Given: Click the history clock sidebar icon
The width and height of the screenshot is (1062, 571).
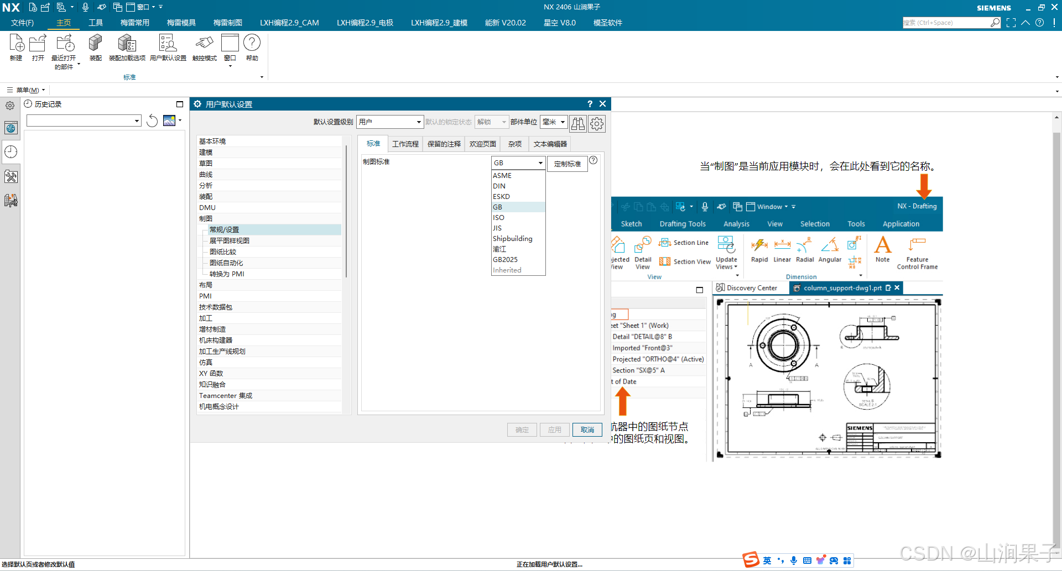Looking at the screenshot, I should pyautogui.click(x=11, y=152).
